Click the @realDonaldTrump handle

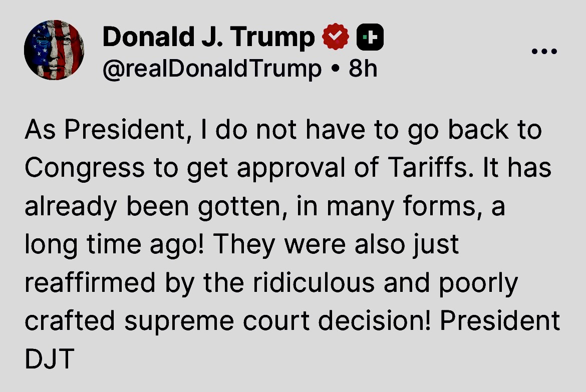212,68
